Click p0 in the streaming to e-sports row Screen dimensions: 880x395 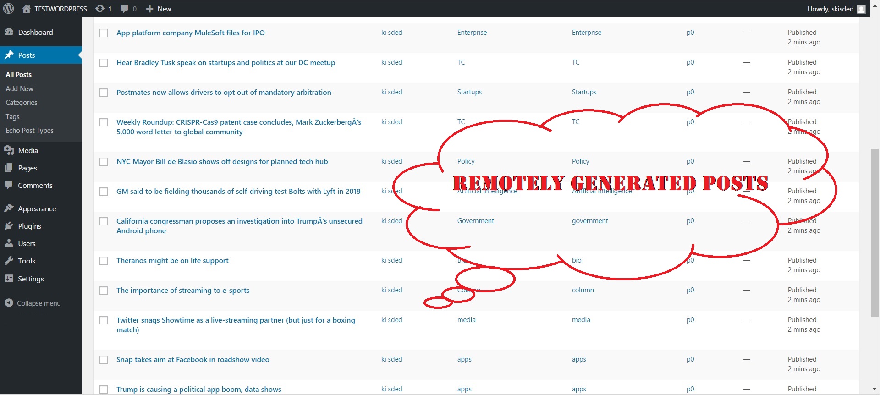click(690, 290)
